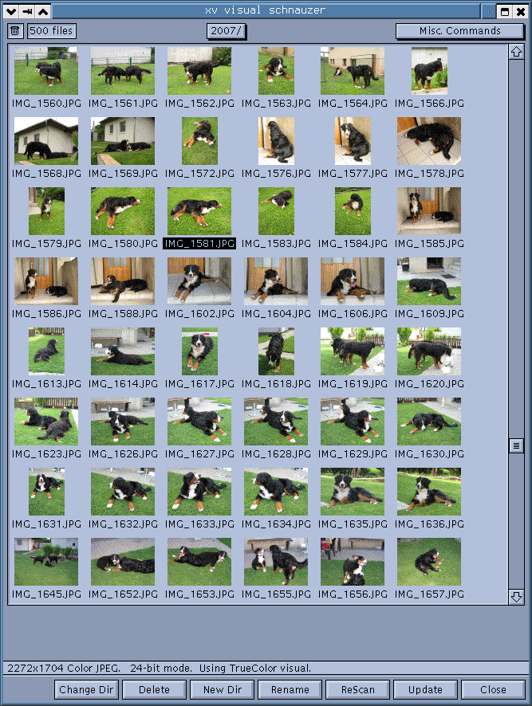This screenshot has height=706, width=532.
Task: Select thumbnail IMG_1613.JPG
Action: point(46,351)
